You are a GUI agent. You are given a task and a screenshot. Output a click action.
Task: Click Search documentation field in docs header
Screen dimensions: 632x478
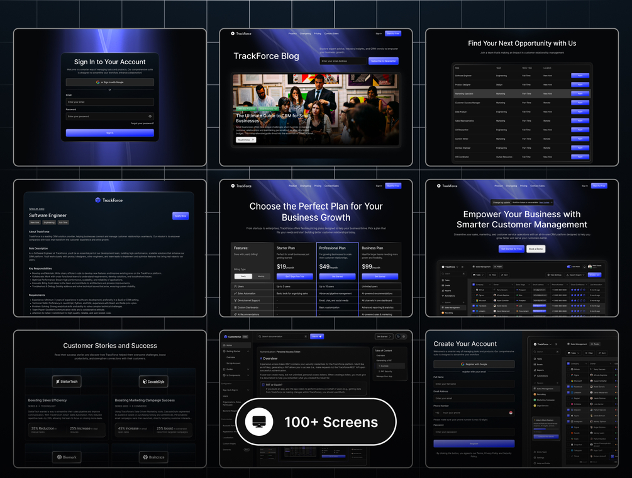click(283, 336)
